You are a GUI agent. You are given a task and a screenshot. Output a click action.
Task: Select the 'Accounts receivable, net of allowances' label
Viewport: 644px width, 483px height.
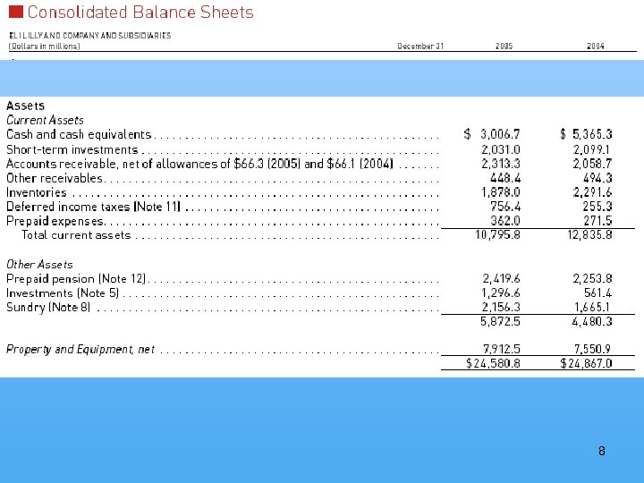pos(200,164)
